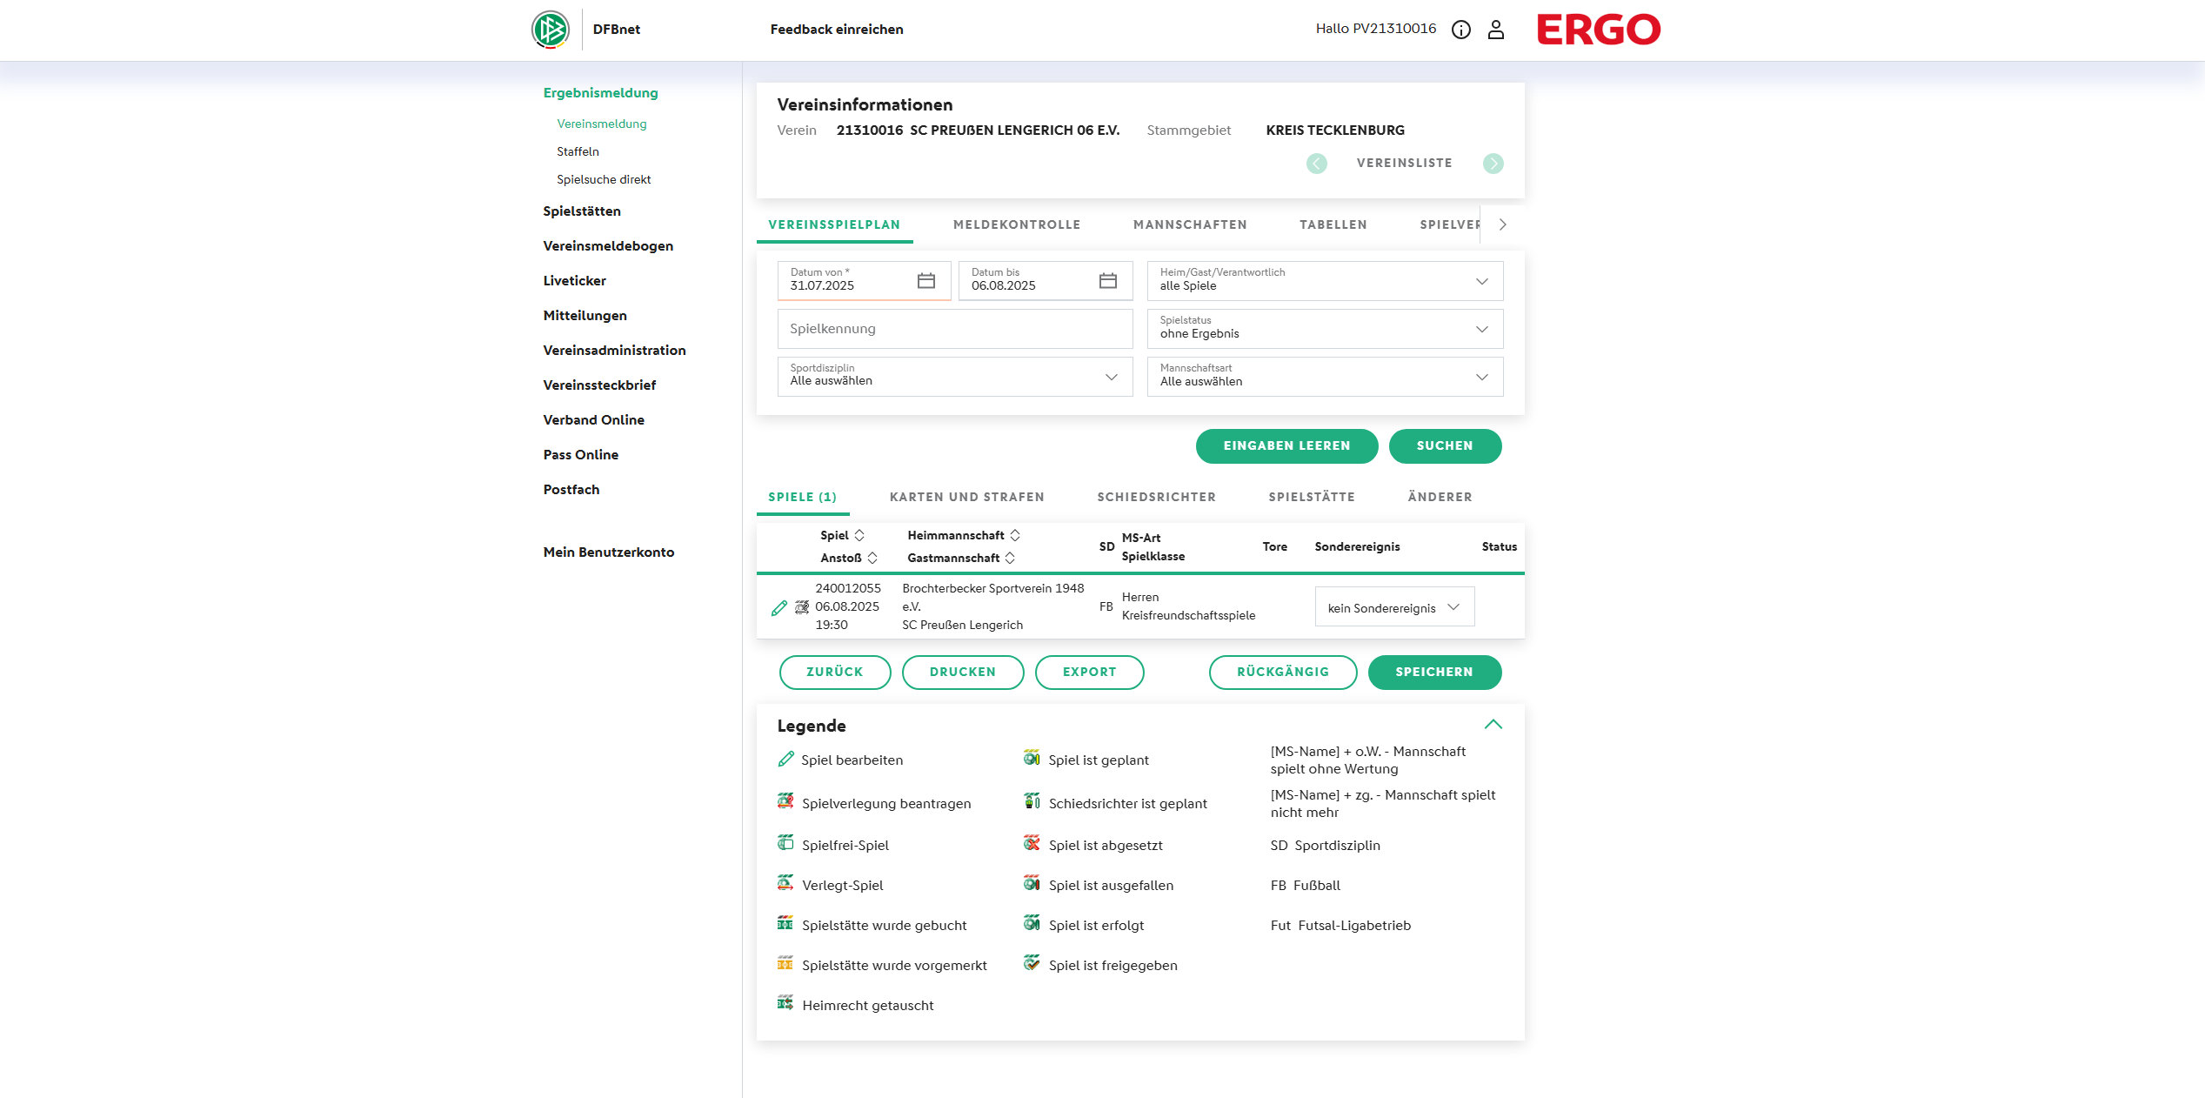Open the Spielstatus dropdown
2205x1098 pixels.
[1324, 329]
